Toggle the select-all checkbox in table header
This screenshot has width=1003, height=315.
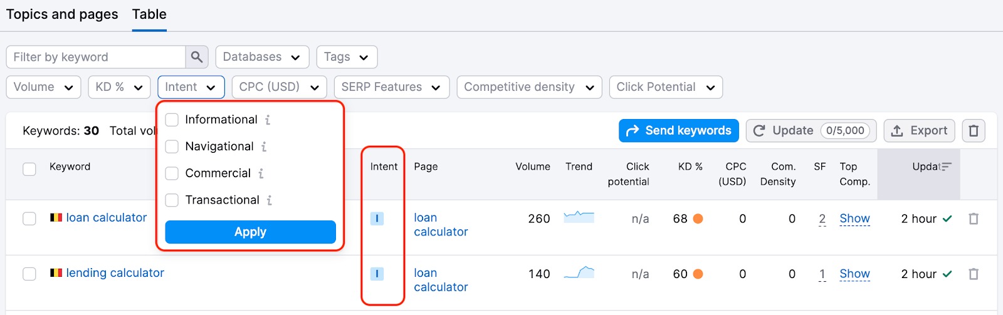[x=29, y=169]
